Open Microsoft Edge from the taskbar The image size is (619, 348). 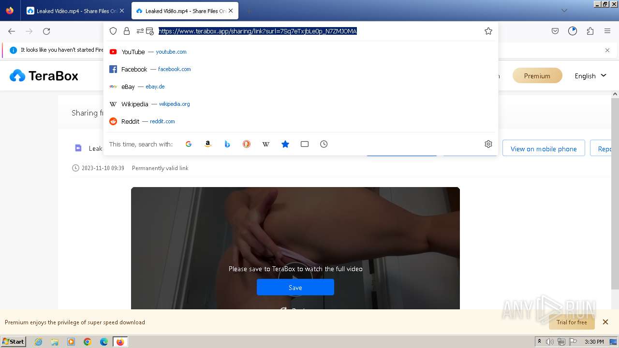[x=104, y=342]
